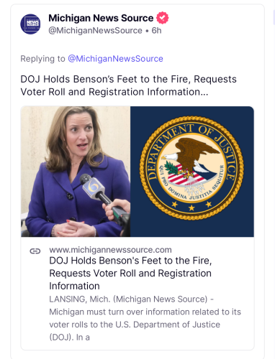275x359 pixels.
Task: View the photo of woman in purple coat
Action: pyautogui.click(x=76, y=172)
